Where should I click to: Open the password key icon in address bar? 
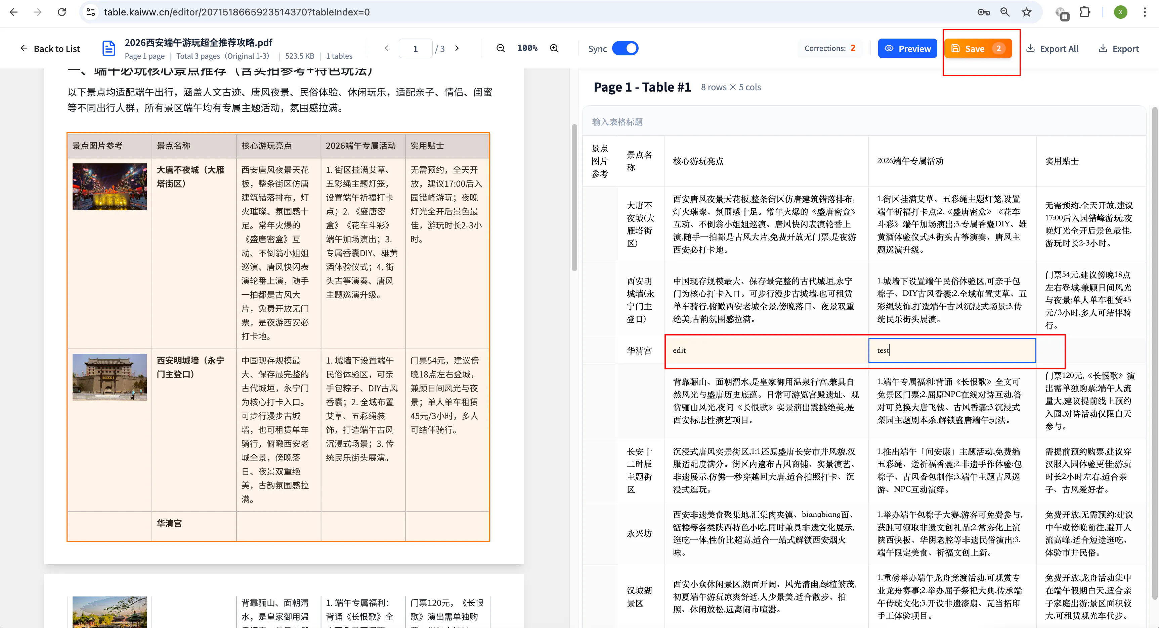pyautogui.click(x=983, y=12)
